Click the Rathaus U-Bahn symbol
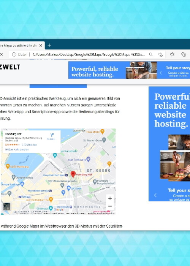The image size is (190, 266). [x=20, y=196]
